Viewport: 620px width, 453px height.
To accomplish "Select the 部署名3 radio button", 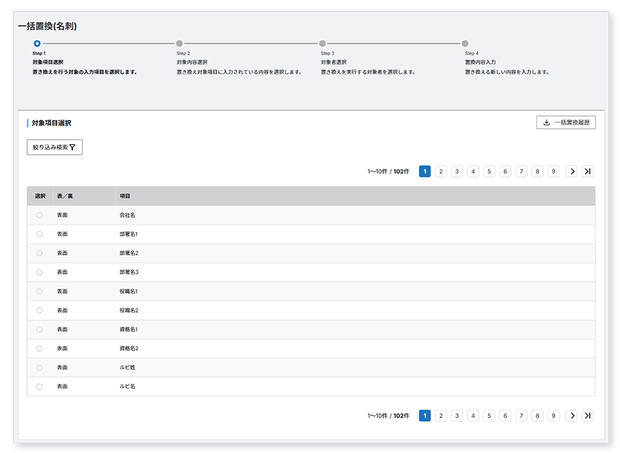I will pyautogui.click(x=39, y=272).
